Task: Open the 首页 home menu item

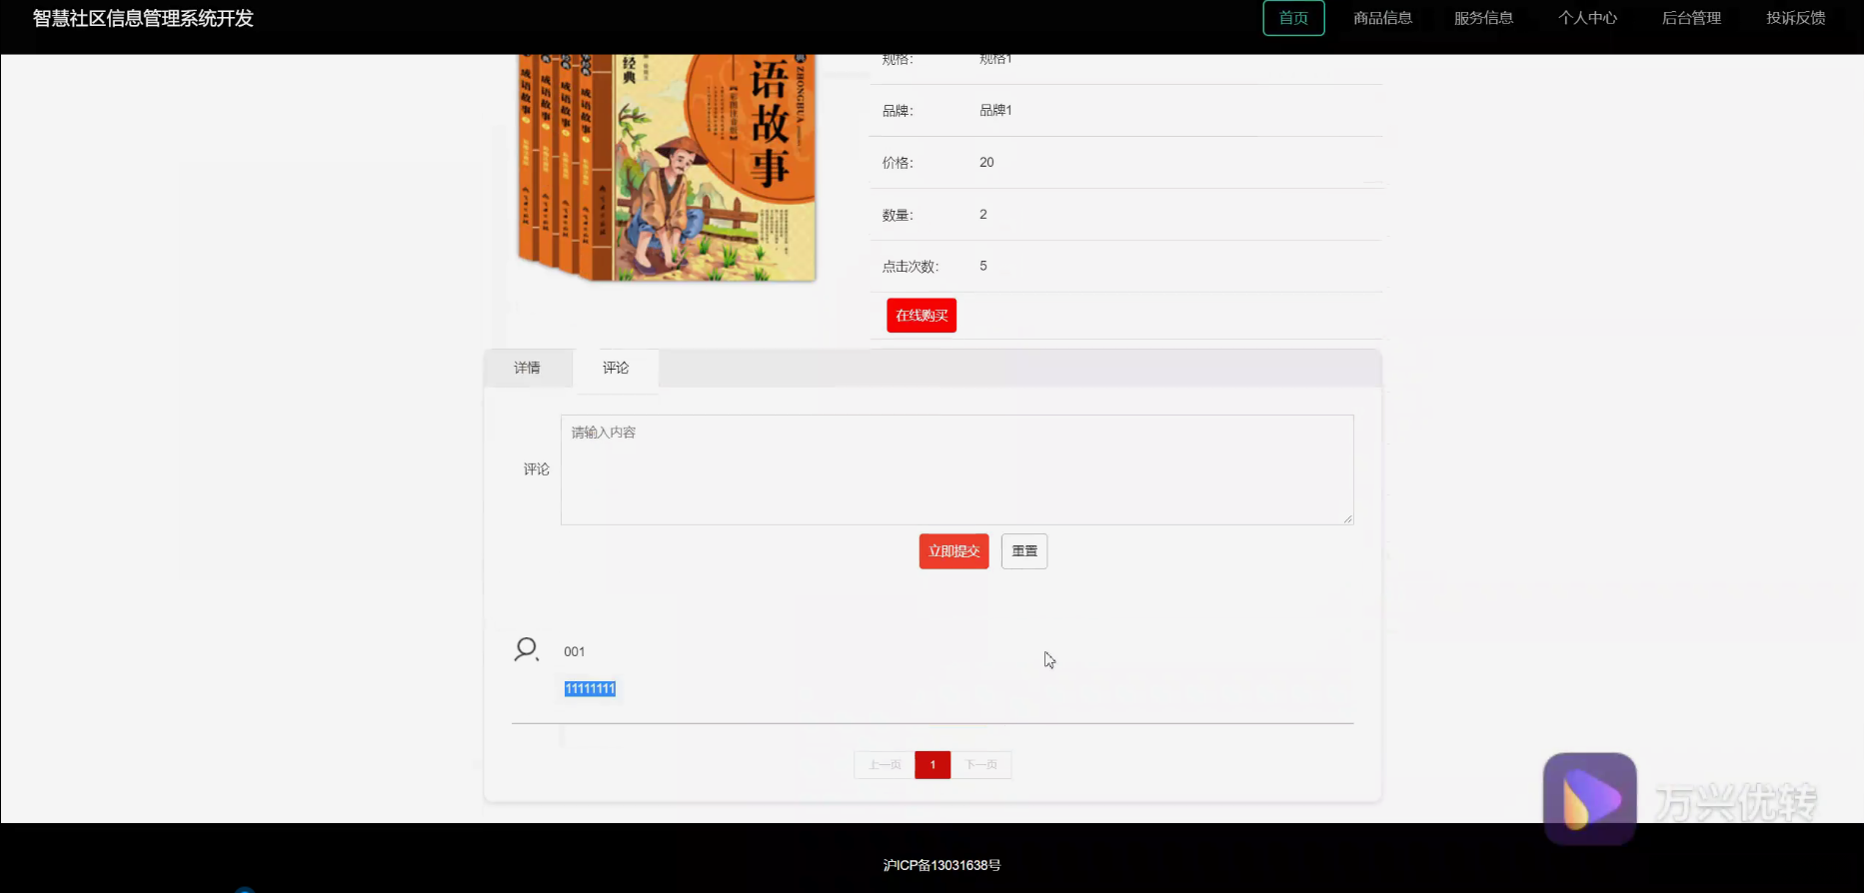Action: pyautogui.click(x=1293, y=18)
